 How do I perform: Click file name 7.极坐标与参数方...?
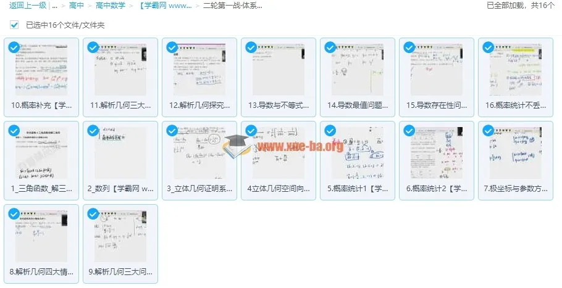[x=516, y=189]
